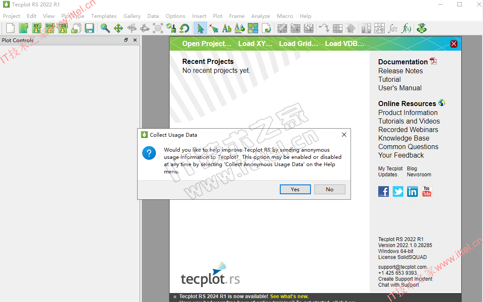Viewport: 483px width, 302px height.
Task: Click Open Project... on welcome banner
Action: click(x=207, y=44)
